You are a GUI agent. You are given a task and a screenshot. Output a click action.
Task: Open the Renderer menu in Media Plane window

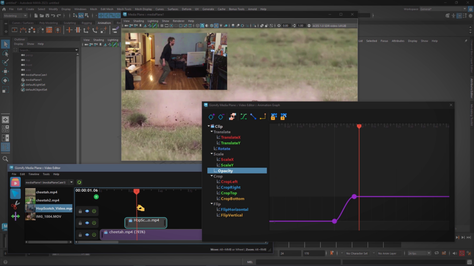coord(178,21)
